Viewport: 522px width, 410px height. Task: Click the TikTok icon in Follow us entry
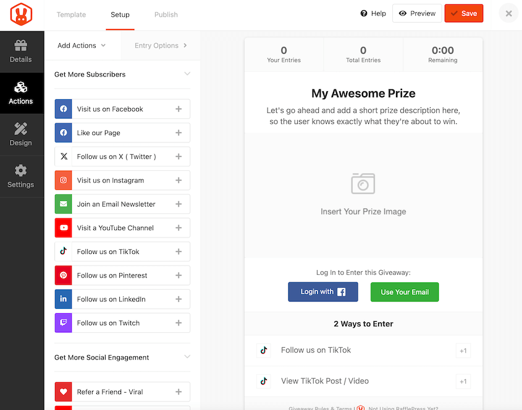(x=63, y=251)
